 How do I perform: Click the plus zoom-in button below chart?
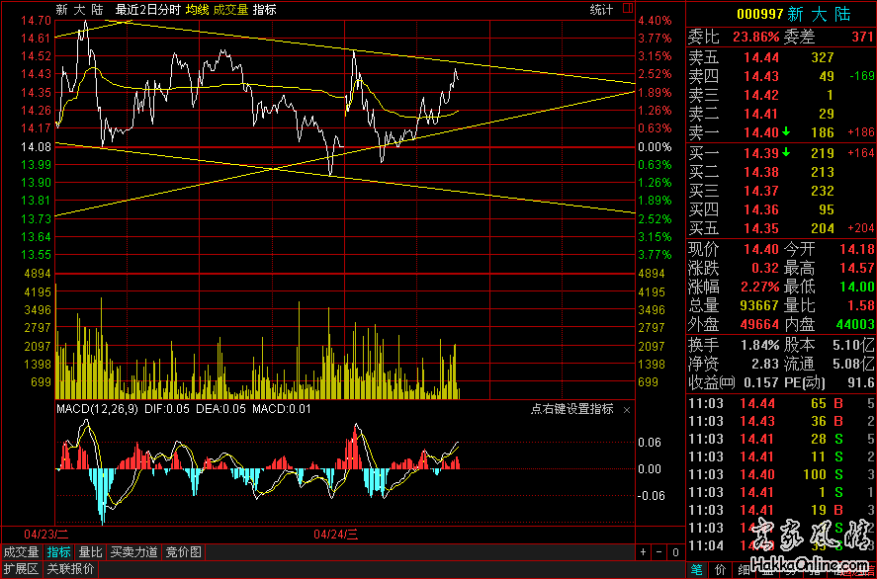click(x=643, y=552)
